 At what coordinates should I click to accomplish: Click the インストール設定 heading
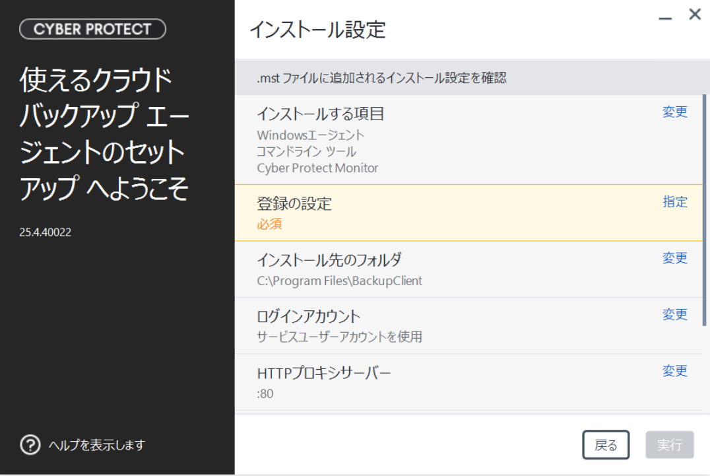(x=318, y=30)
